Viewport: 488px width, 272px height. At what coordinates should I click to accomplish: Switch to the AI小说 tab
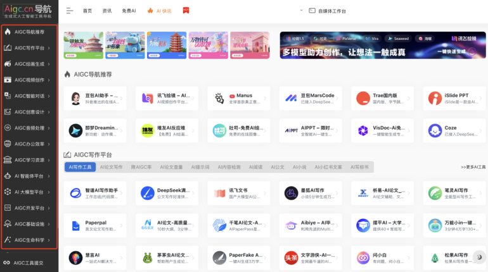point(299,167)
